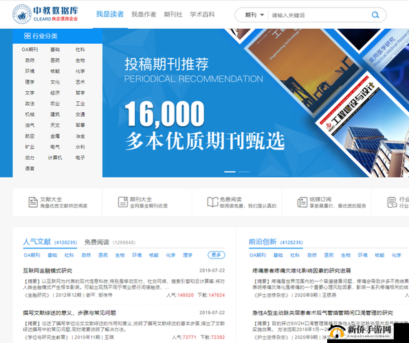The image size is (409, 343).
Task: Filter 前沿创新 by 基础
Action: (x=278, y=255)
